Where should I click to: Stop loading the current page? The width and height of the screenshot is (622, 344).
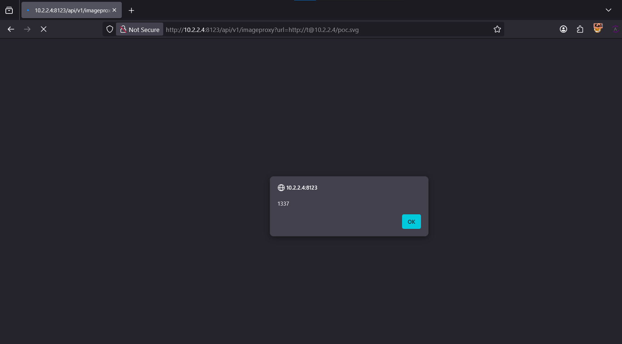click(44, 29)
